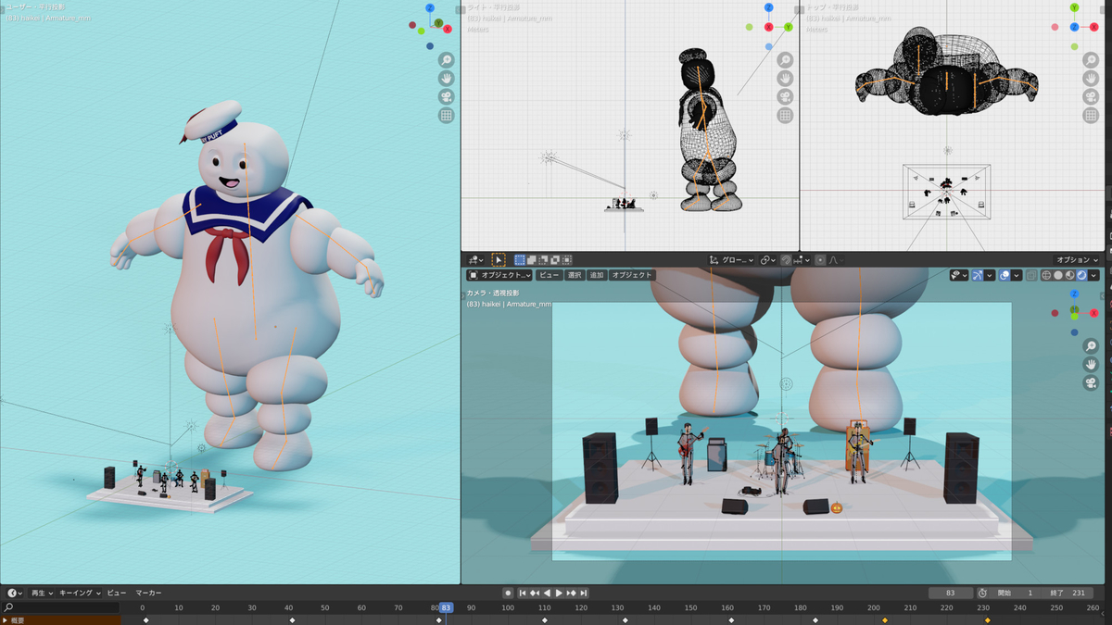Select the box-select tool in viewport header
Viewport: 1112px width, 625px height.
[499, 260]
